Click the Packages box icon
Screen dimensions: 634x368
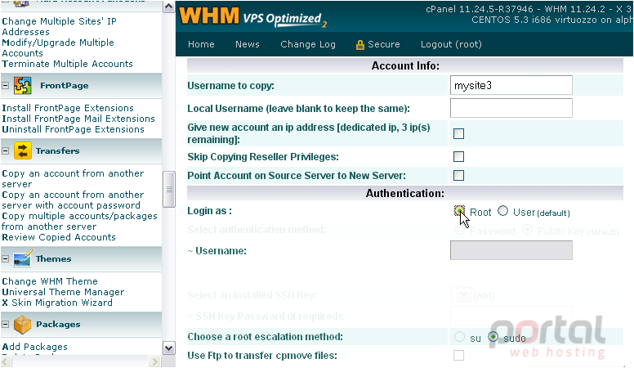(x=23, y=324)
